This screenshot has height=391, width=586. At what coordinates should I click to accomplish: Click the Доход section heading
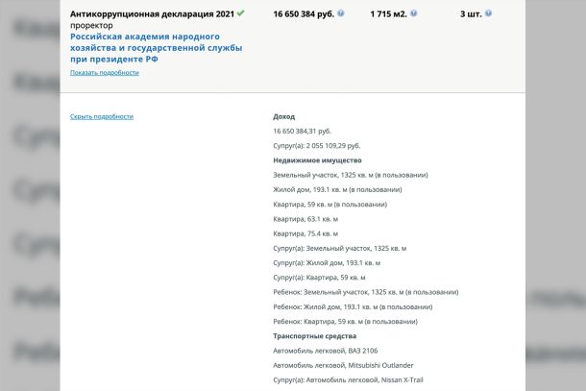point(284,116)
